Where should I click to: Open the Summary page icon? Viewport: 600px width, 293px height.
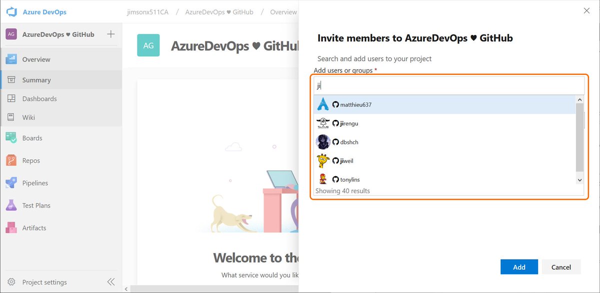coord(11,80)
